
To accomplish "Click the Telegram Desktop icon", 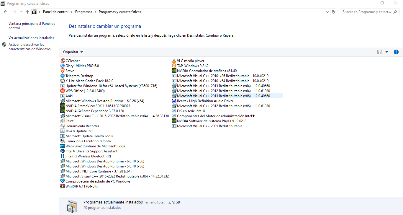I will click(63, 76).
